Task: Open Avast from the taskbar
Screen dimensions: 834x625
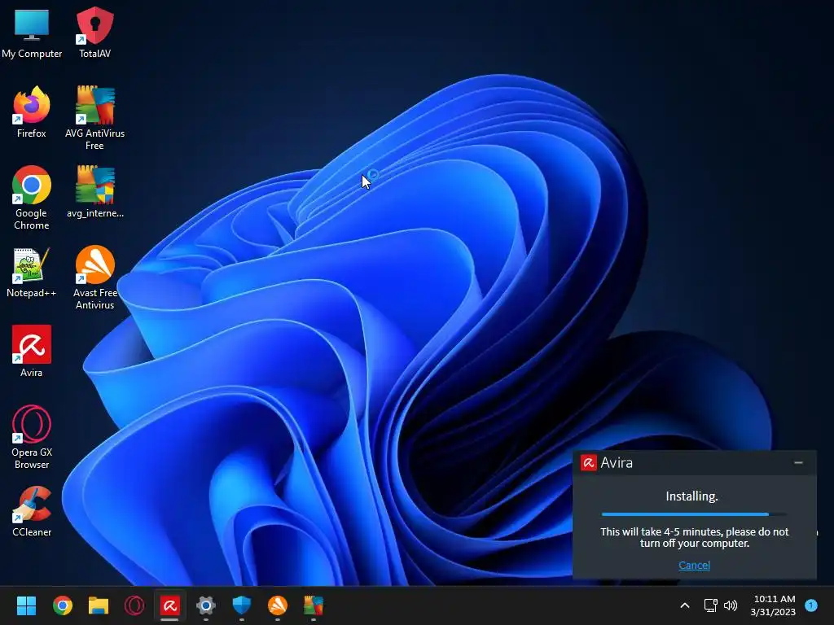Action: point(277,605)
